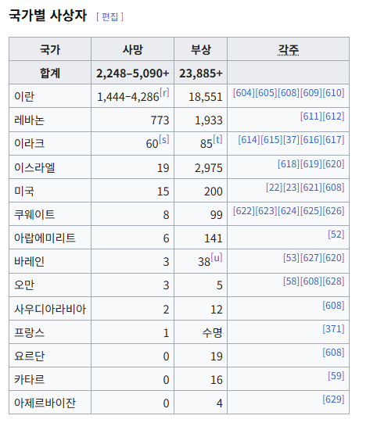Image resolution: width=377 pixels, height=430 pixels.
Task: Click the 국가 column header
Action: coord(50,49)
